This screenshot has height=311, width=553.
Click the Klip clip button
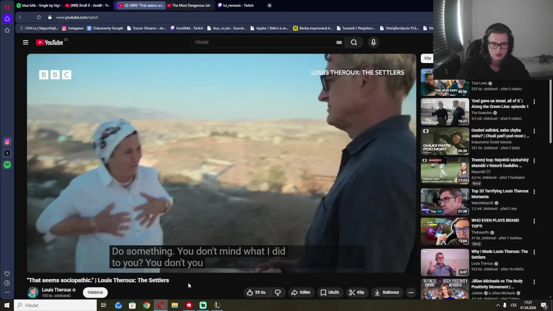(x=357, y=292)
